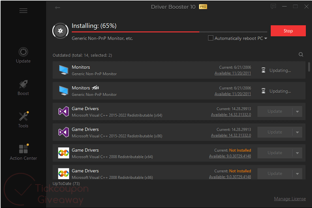Screen dimensions: 312x208
Task: Click the back arrow in the title bar
Action: point(58,7)
